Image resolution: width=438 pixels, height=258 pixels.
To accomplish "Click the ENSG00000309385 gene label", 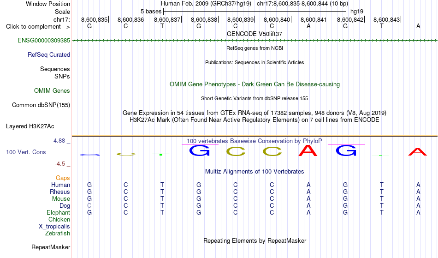I will [44, 41].
